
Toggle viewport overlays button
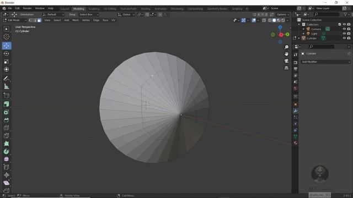point(254,20)
